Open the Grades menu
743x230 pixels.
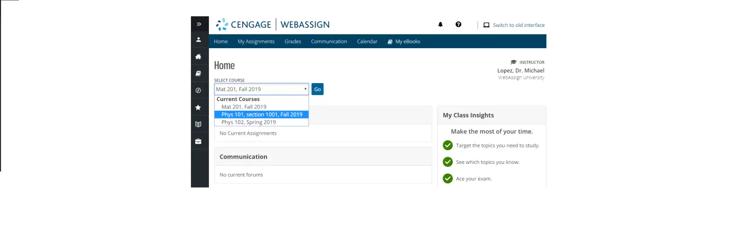tap(293, 42)
